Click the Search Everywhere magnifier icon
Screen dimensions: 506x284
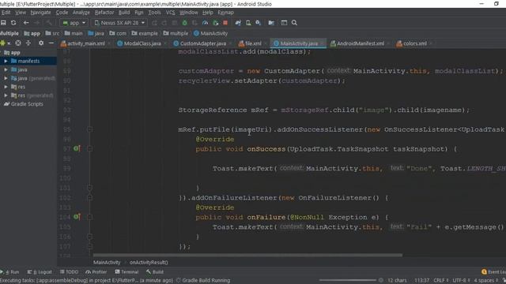(294, 23)
